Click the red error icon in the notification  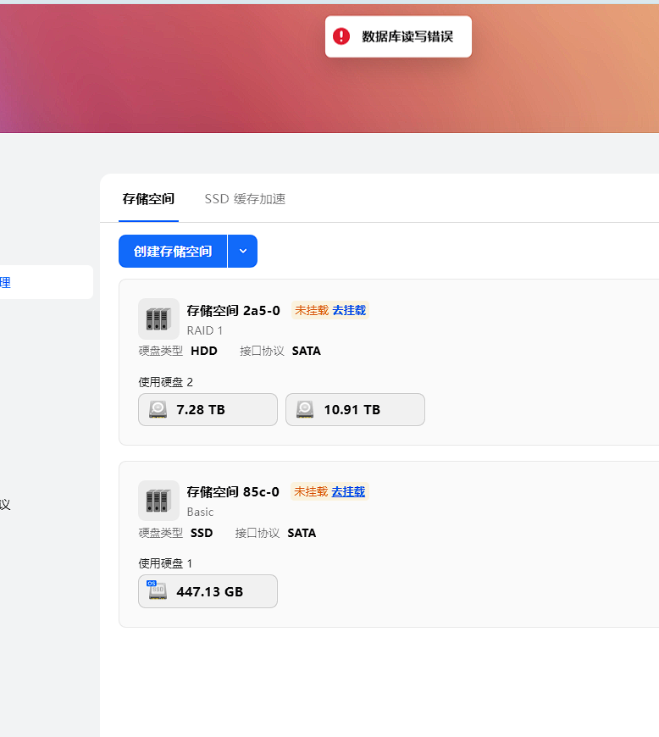pos(341,36)
